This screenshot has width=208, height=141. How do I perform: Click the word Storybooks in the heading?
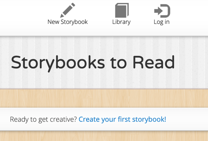58,64
